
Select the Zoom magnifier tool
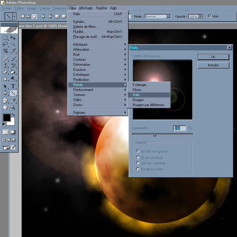pyautogui.click(x=13, y=107)
